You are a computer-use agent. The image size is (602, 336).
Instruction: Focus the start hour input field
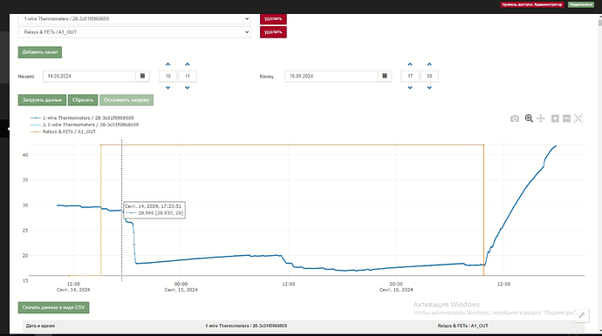tap(168, 76)
